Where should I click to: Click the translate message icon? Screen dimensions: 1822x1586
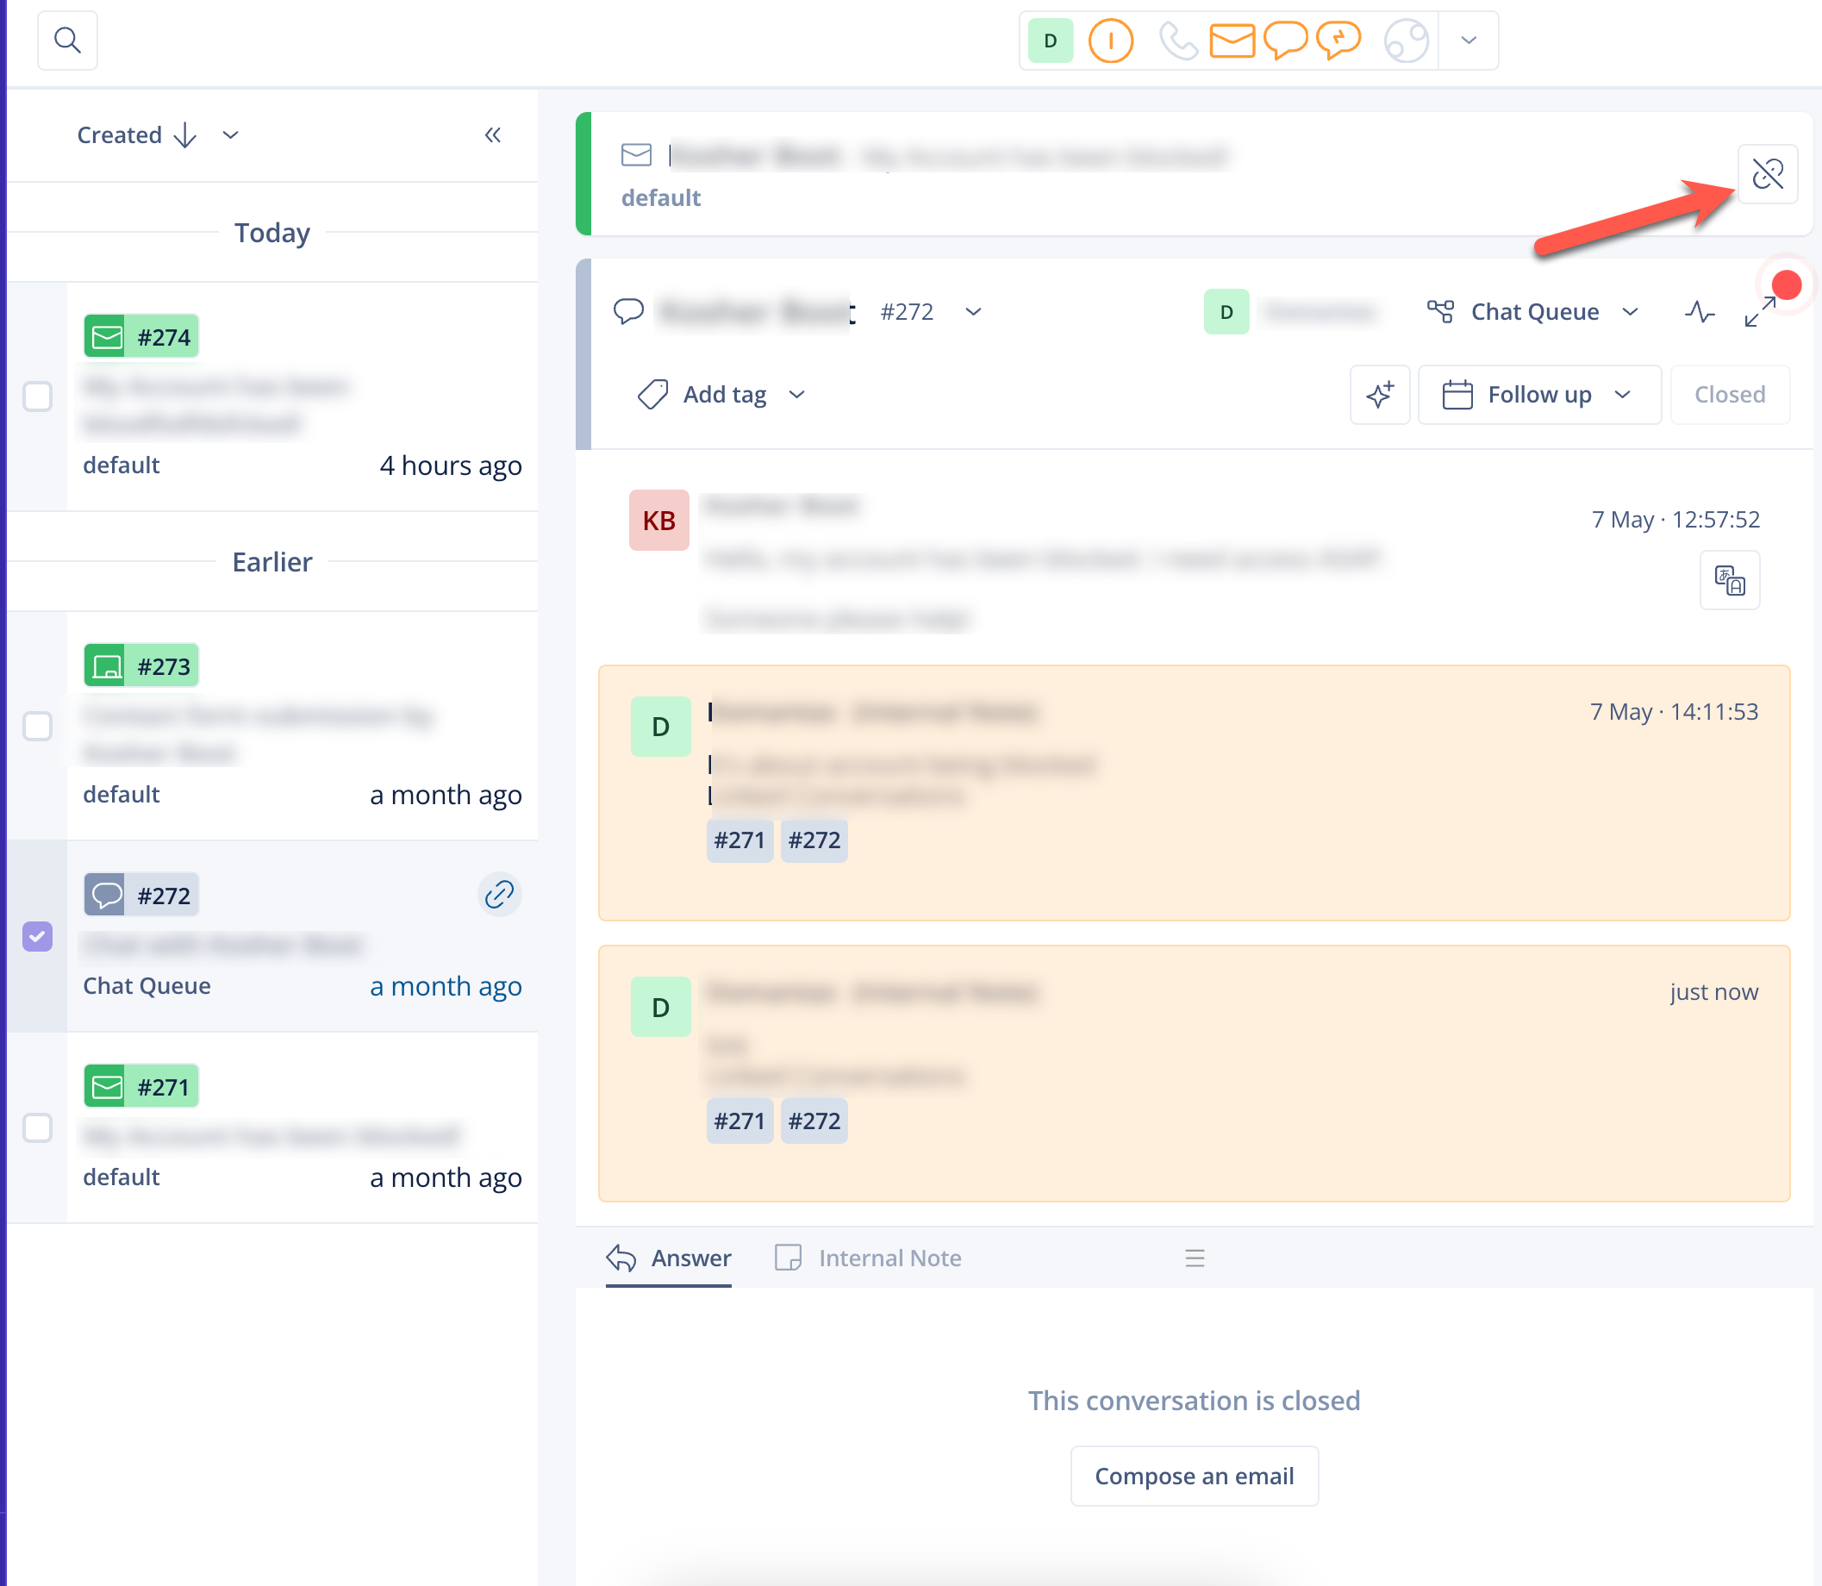(1729, 581)
